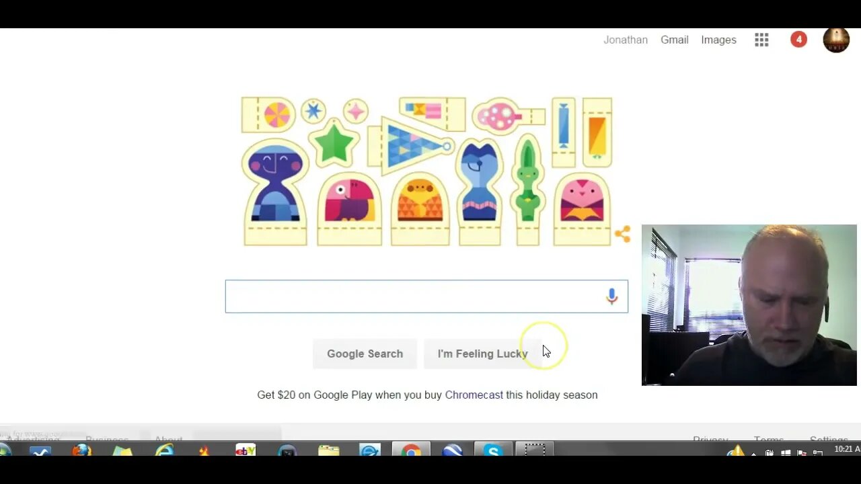The height and width of the screenshot is (484, 861).
Task: Click I'm Feeling Lucky
Action: (482, 354)
